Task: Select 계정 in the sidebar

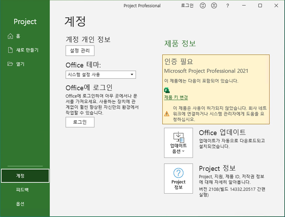Action: 25,176
